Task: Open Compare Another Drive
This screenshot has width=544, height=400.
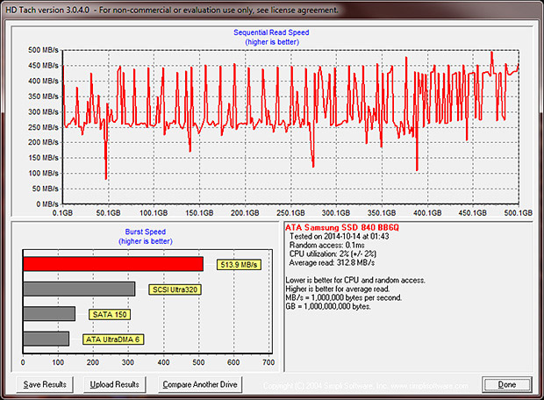Action: [x=198, y=384]
